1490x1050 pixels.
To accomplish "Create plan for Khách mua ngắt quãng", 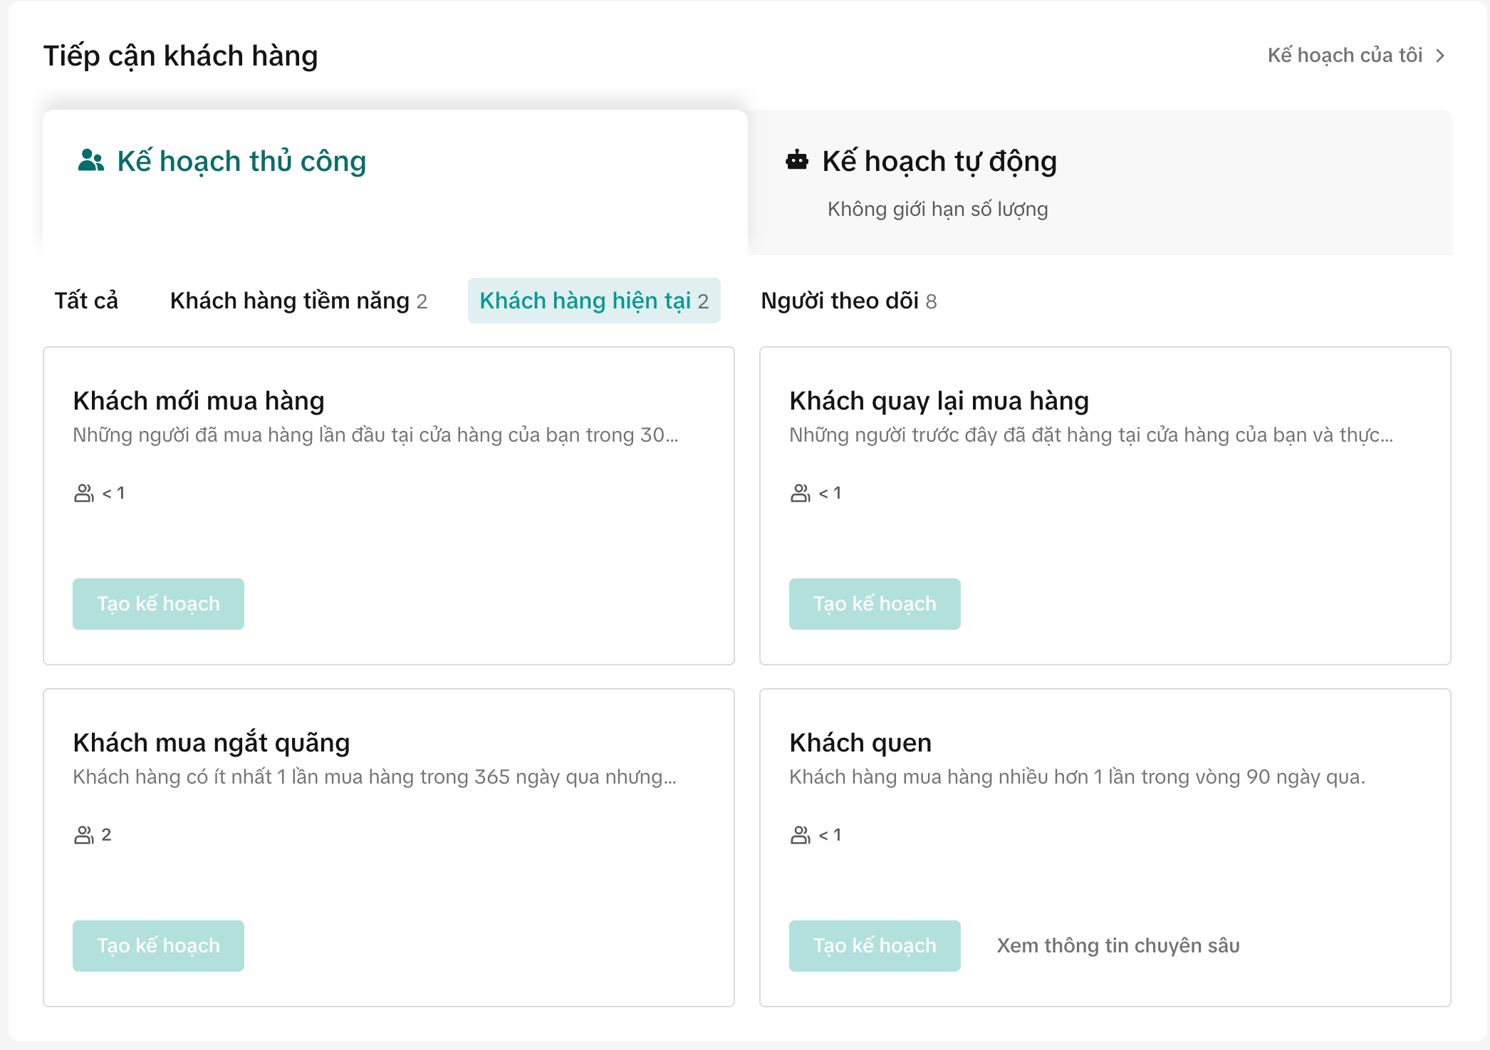I will pos(158,946).
